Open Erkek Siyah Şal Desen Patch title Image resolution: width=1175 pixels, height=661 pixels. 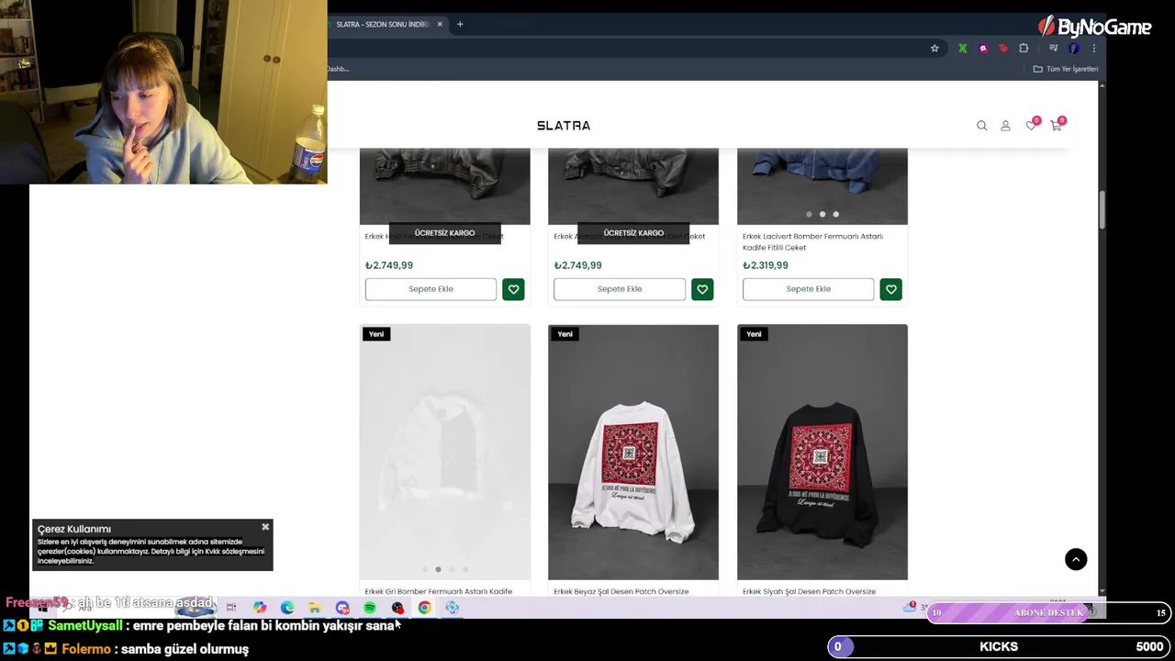coord(809,591)
